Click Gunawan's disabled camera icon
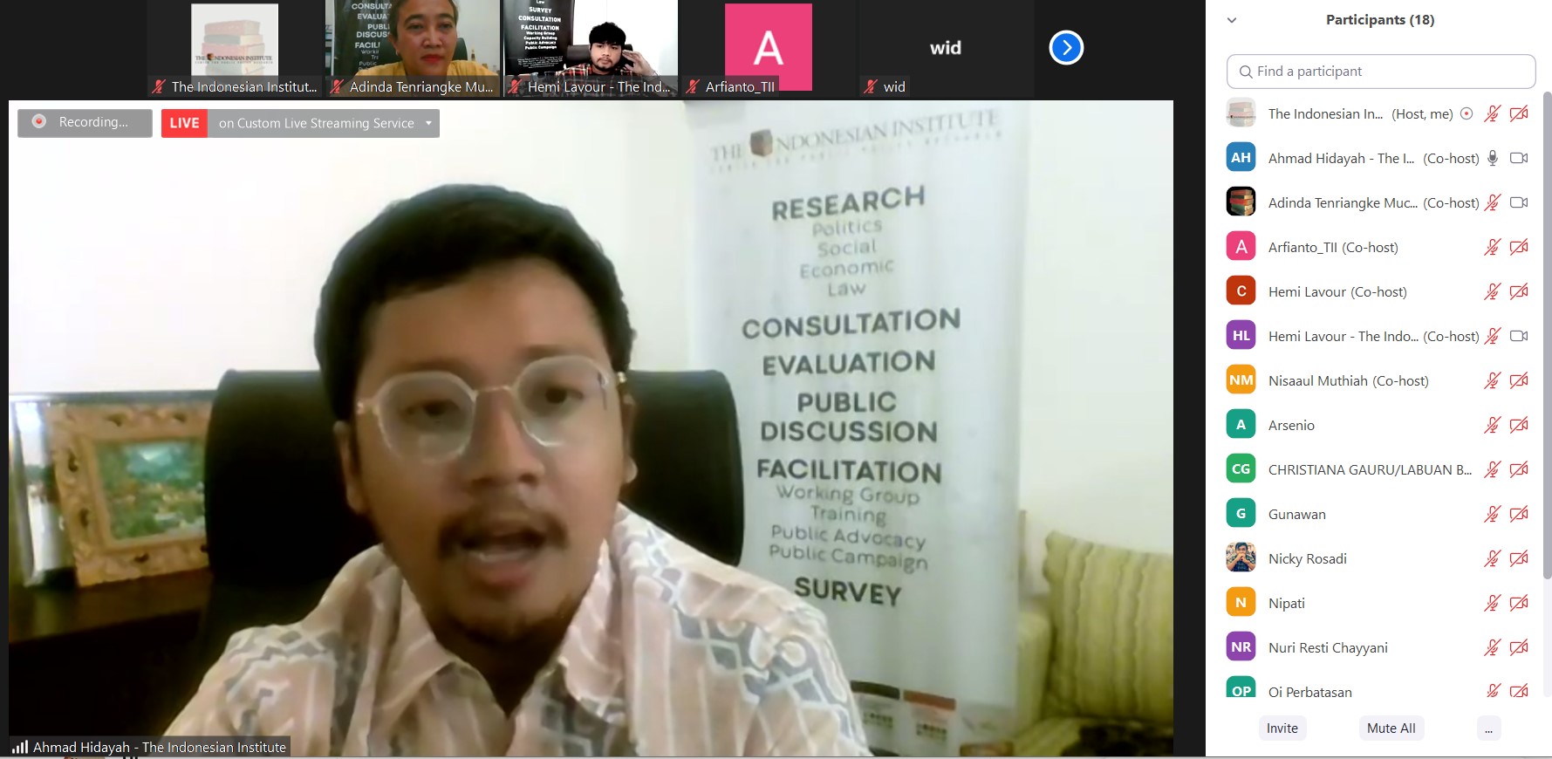Screen dimensions: 1552x759 (x=1519, y=514)
